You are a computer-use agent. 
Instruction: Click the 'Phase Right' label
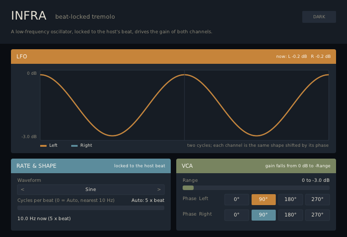tap(197, 214)
